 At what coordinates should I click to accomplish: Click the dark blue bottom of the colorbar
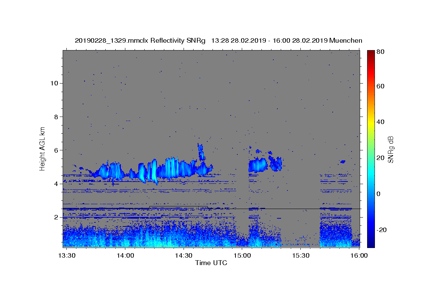[371, 244]
